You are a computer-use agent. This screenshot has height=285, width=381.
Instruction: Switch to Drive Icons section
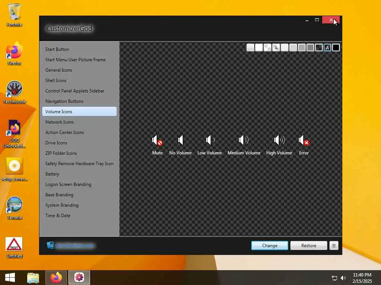click(79, 143)
